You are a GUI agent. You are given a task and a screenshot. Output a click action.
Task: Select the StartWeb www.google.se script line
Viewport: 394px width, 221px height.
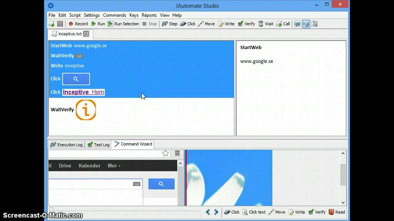coord(141,46)
